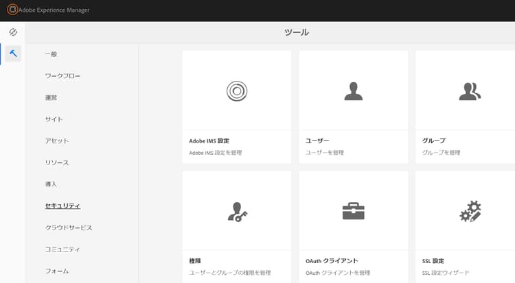Select コミュニティ in the side list
Screen dimensions: 515x283
[62, 249]
